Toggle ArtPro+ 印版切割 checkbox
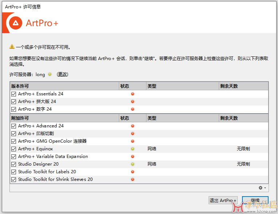Viewport: 278px width, 214px height. tap(14, 134)
